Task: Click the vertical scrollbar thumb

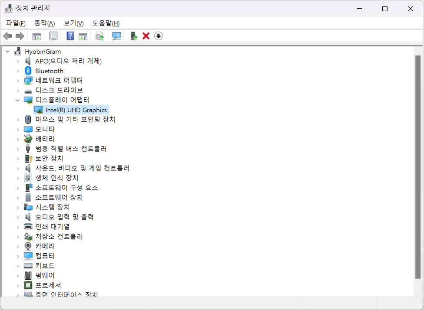Action: click(418, 167)
